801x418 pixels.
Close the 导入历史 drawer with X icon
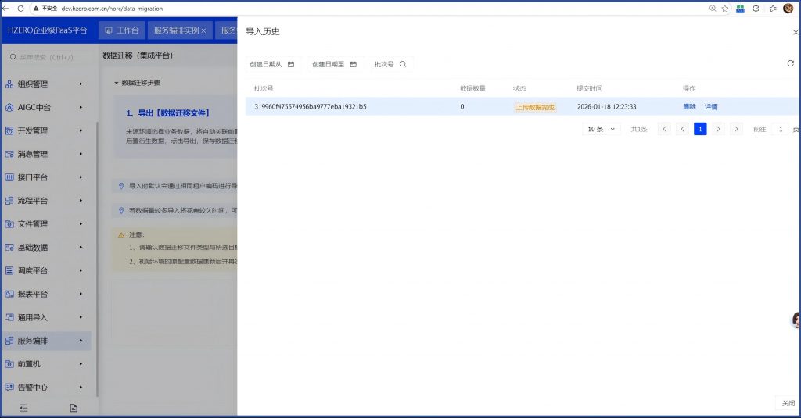[796, 32]
